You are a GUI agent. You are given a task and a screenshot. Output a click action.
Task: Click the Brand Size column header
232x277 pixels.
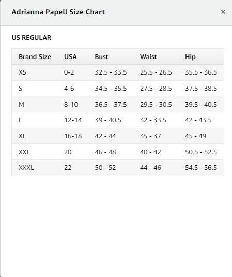[x=35, y=57]
